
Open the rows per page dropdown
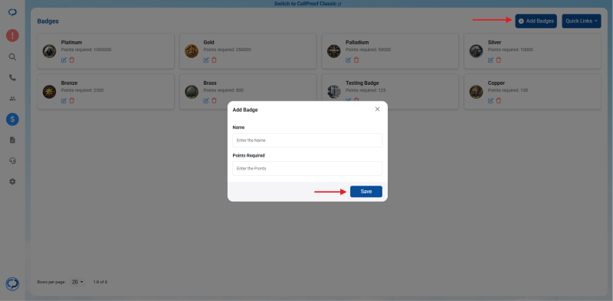pyautogui.click(x=78, y=282)
